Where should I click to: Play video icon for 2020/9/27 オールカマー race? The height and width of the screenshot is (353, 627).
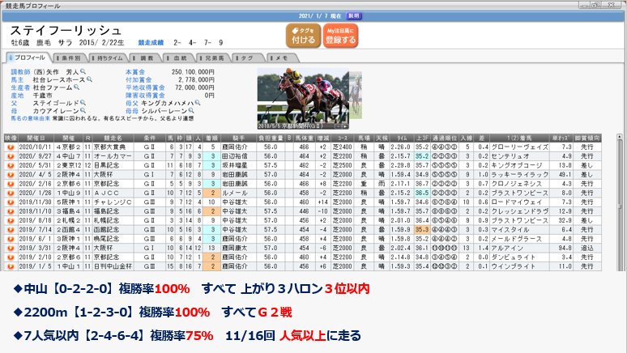(11, 155)
